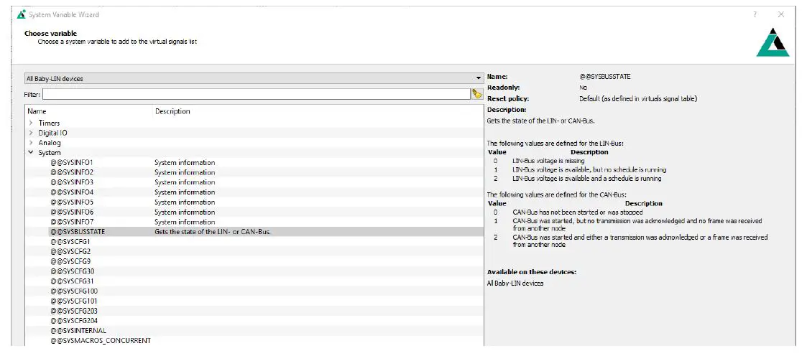Select @@SYSINFO5 variable

[72, 202]
